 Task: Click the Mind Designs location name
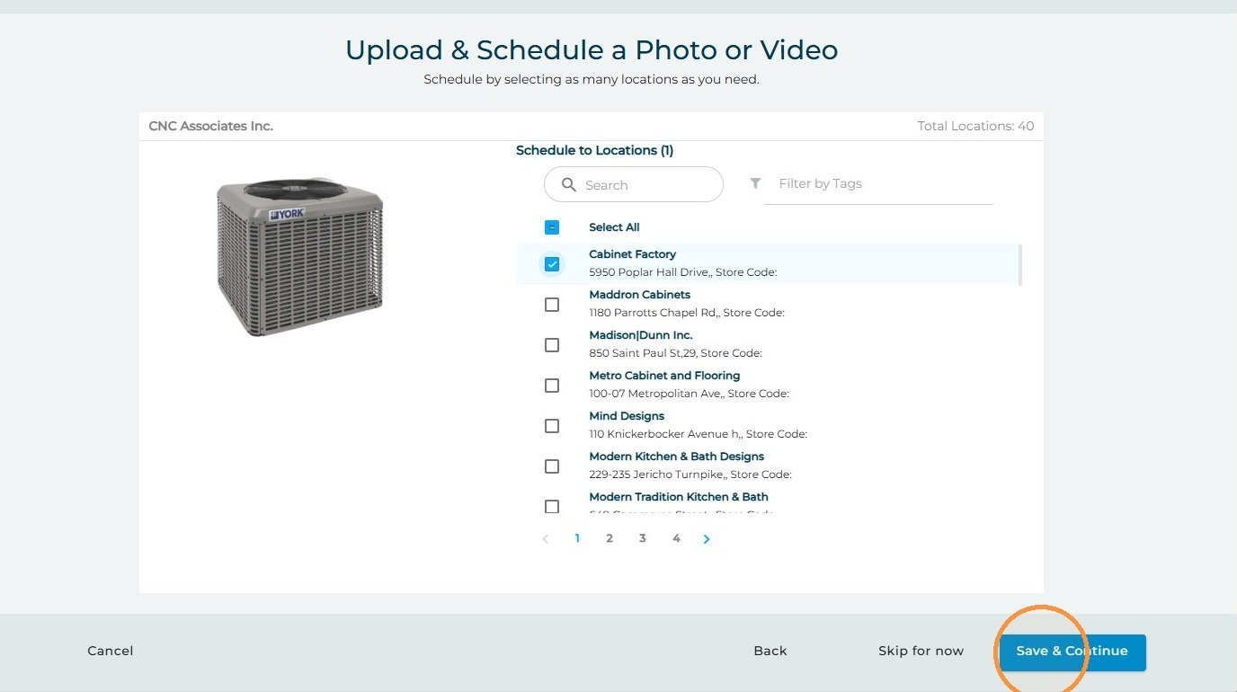click(627, 416)
